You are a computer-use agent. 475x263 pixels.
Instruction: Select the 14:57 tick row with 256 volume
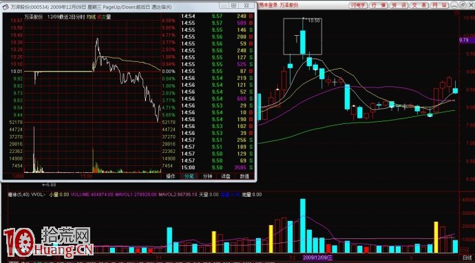(x=218, y=140)
